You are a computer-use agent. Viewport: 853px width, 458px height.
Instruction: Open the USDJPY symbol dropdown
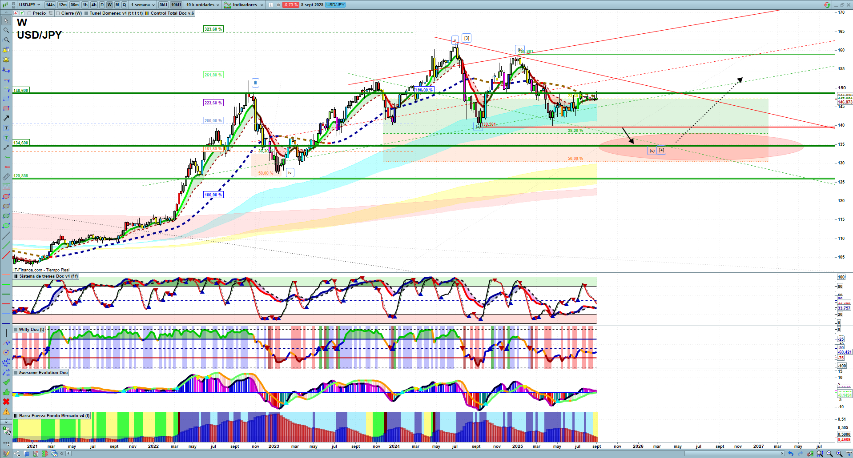coord(29,5)
